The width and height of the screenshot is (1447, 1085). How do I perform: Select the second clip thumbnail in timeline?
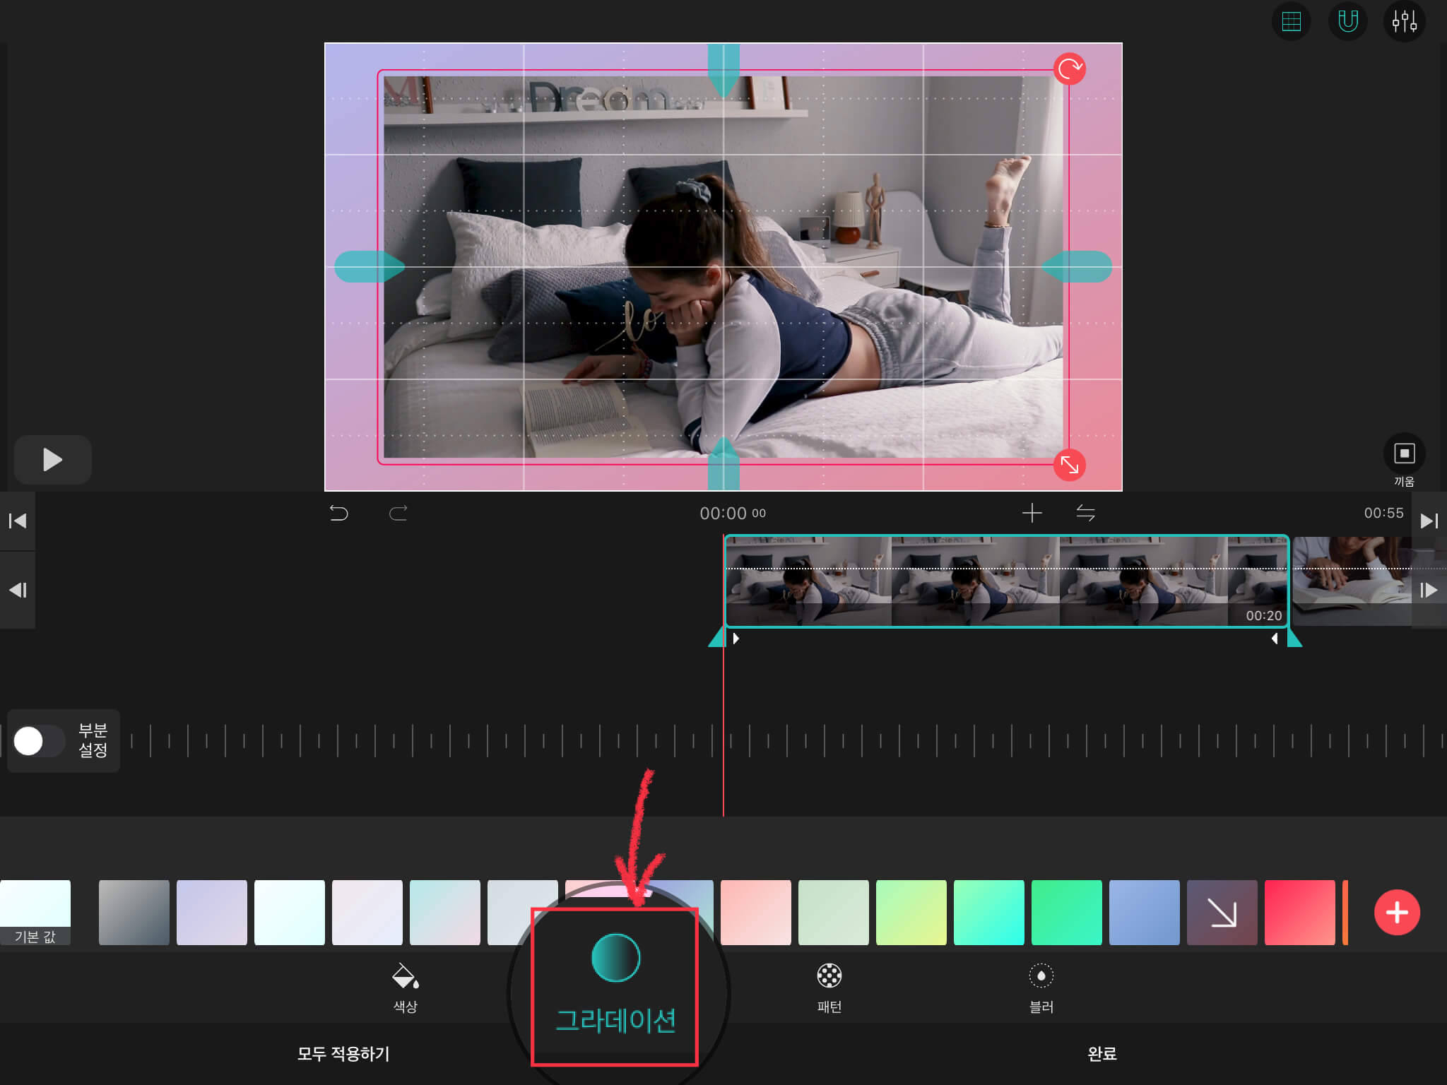coord(1351,581)
